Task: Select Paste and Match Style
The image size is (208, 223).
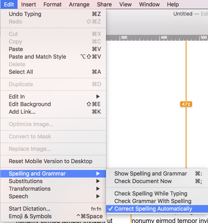Action: (x=53, y=57)
